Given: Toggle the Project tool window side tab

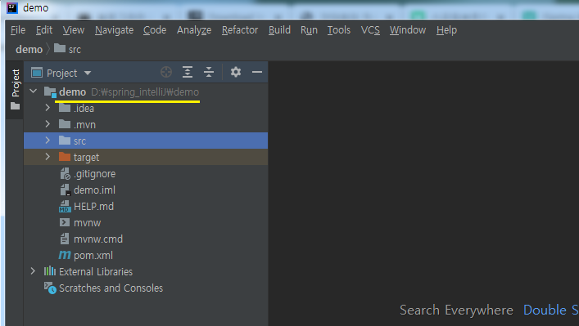Looking at the screenshot, I should point(15,90).
